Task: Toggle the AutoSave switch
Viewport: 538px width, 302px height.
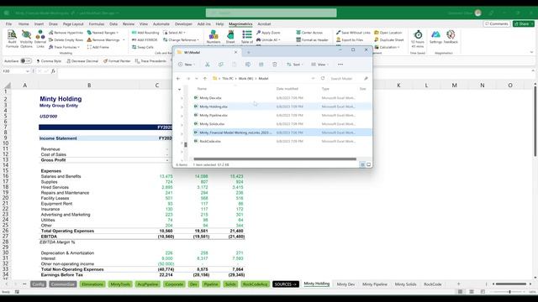Action: pos(26,61)
